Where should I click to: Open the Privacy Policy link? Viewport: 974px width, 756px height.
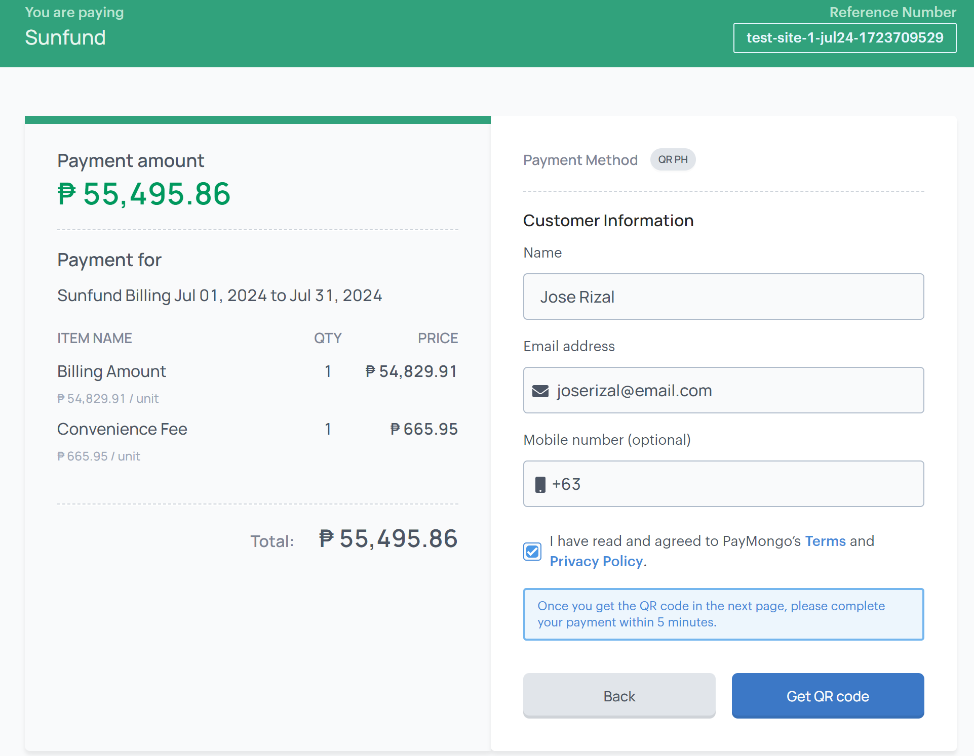[x=596, y=561]
